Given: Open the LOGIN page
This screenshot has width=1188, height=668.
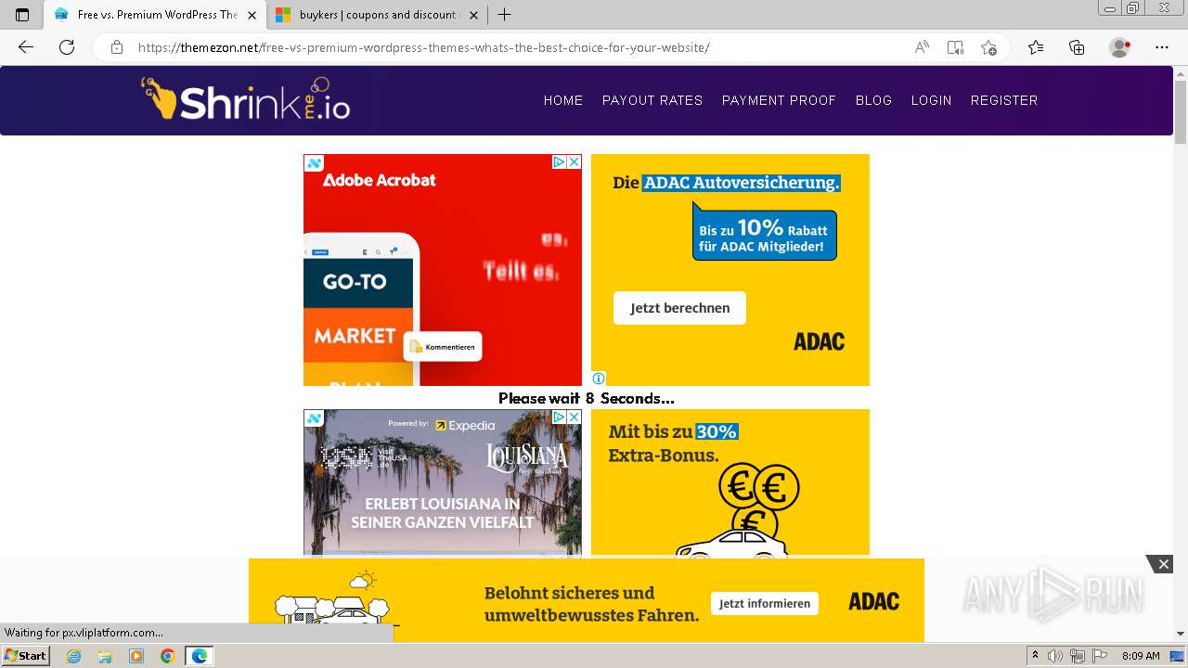Looking at the screenshot, I should click(931, 100).
